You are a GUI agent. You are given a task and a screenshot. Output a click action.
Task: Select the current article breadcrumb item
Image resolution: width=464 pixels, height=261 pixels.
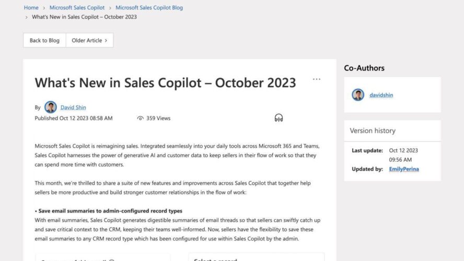[x=84, y=17]
